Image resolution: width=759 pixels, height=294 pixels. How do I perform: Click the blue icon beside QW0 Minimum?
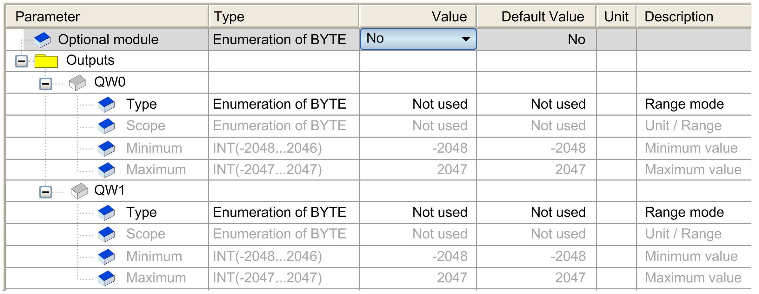pyautogui.click(x=106, y=149)
